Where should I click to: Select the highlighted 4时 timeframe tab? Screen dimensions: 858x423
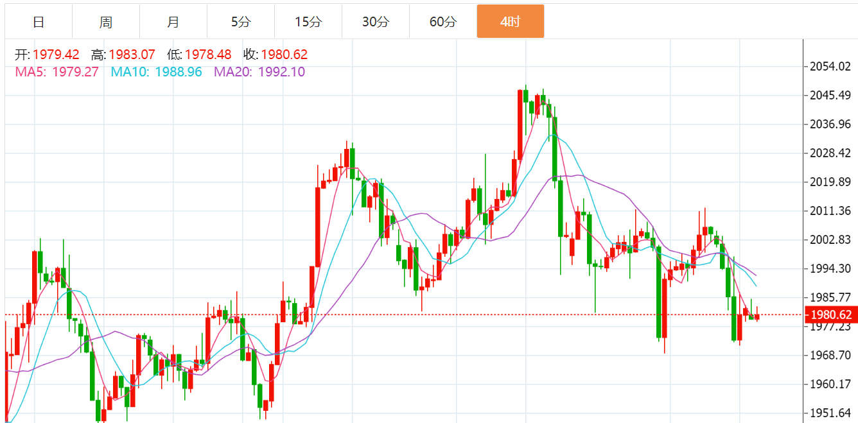[x=511, y=21]
